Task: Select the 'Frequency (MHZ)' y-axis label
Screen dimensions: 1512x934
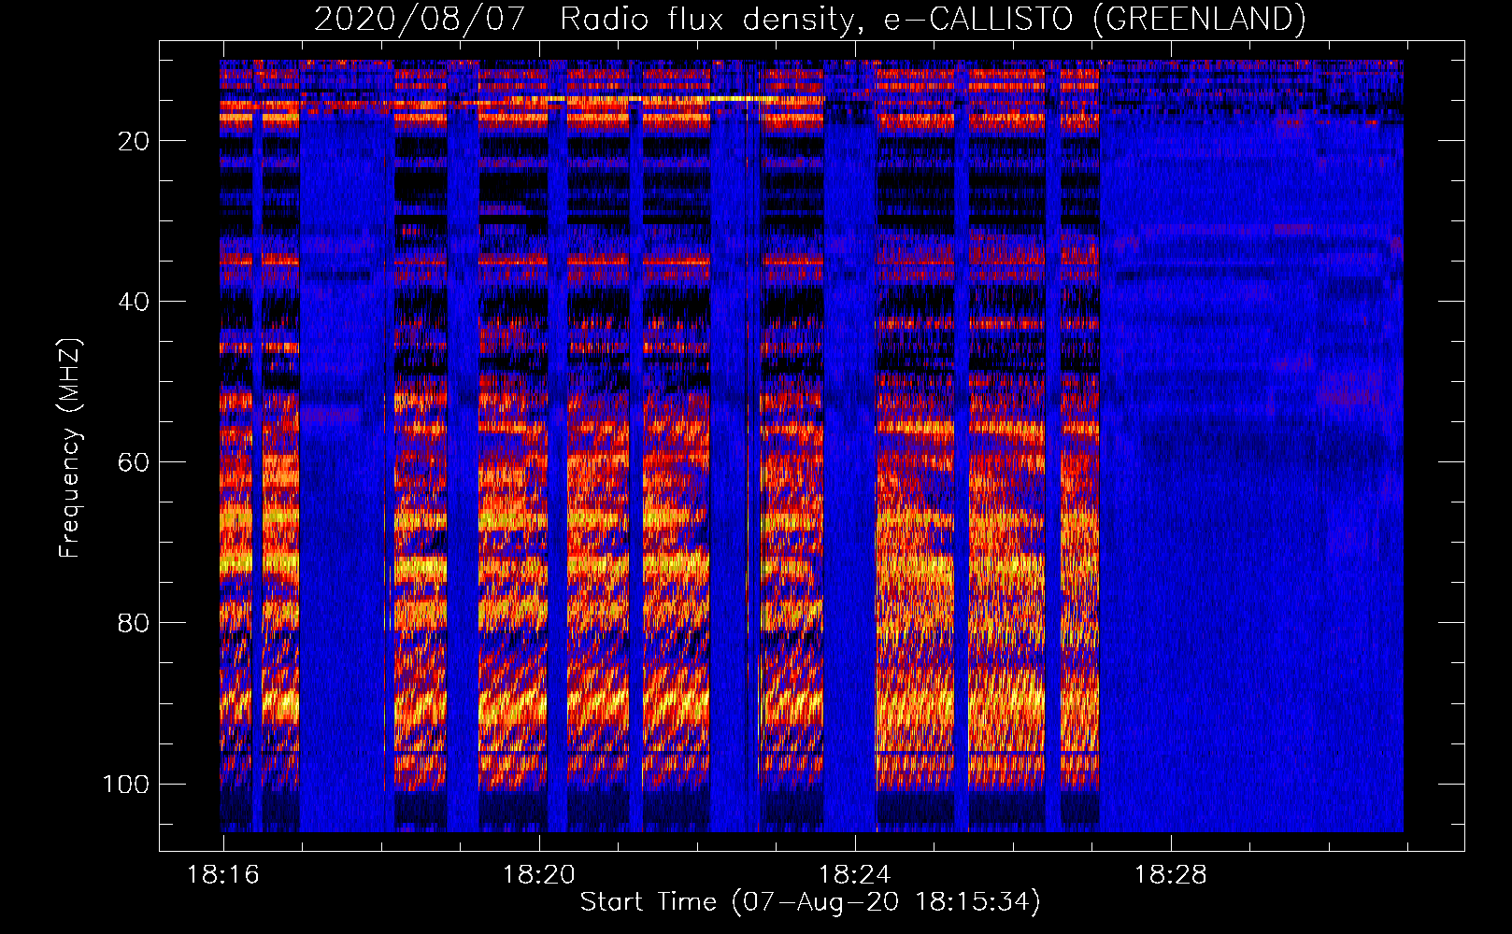Action: (x=70, y=447)
